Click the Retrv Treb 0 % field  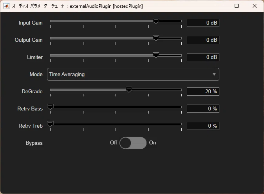[203, 126]
